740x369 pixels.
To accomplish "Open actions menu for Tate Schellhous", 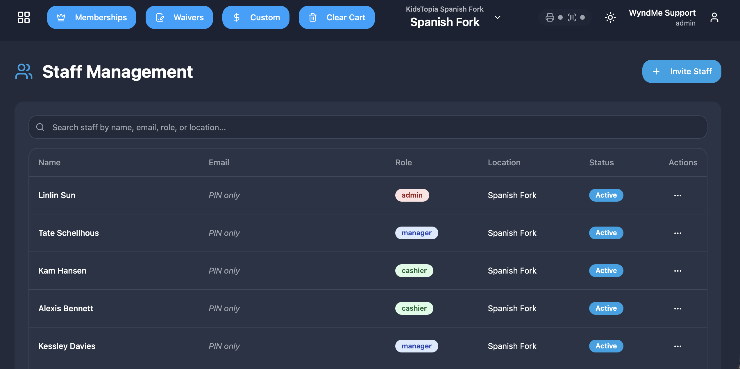I will point(678,233).
